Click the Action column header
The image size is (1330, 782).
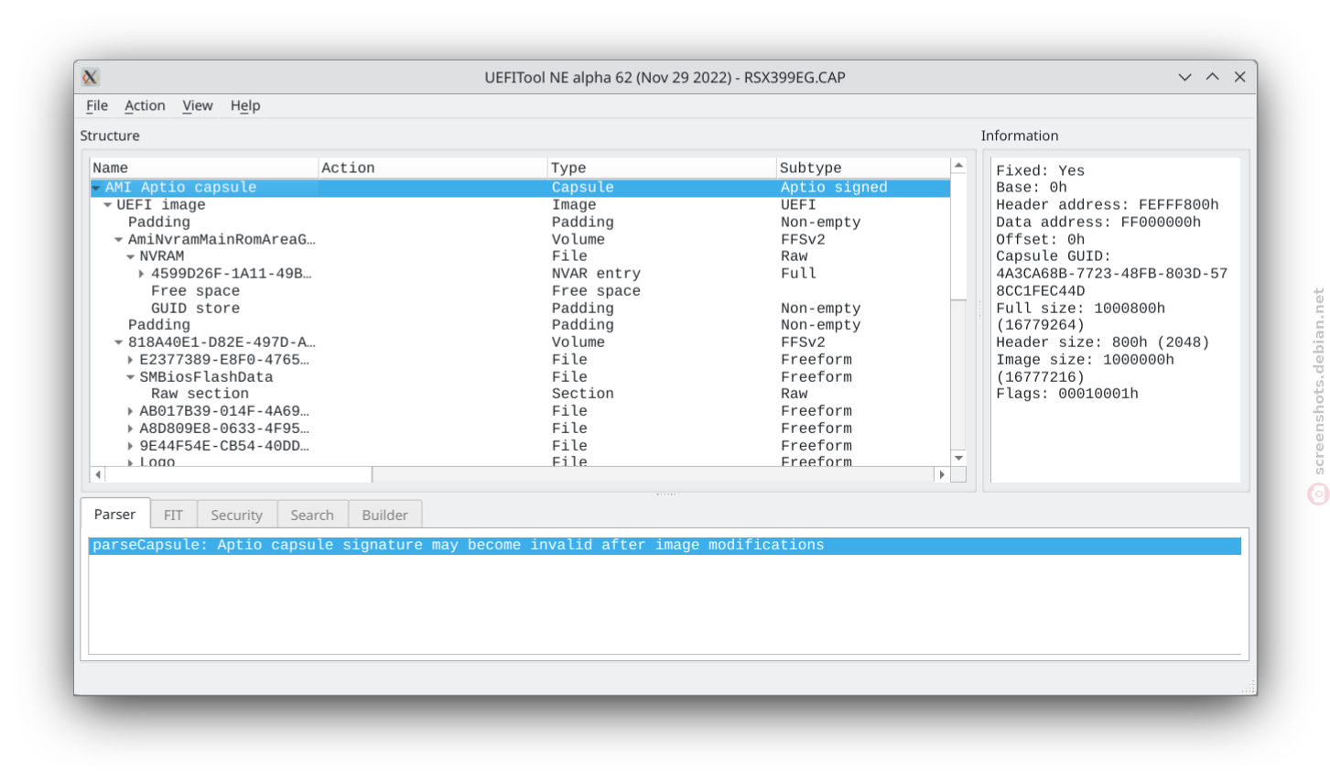coord(432,168)
